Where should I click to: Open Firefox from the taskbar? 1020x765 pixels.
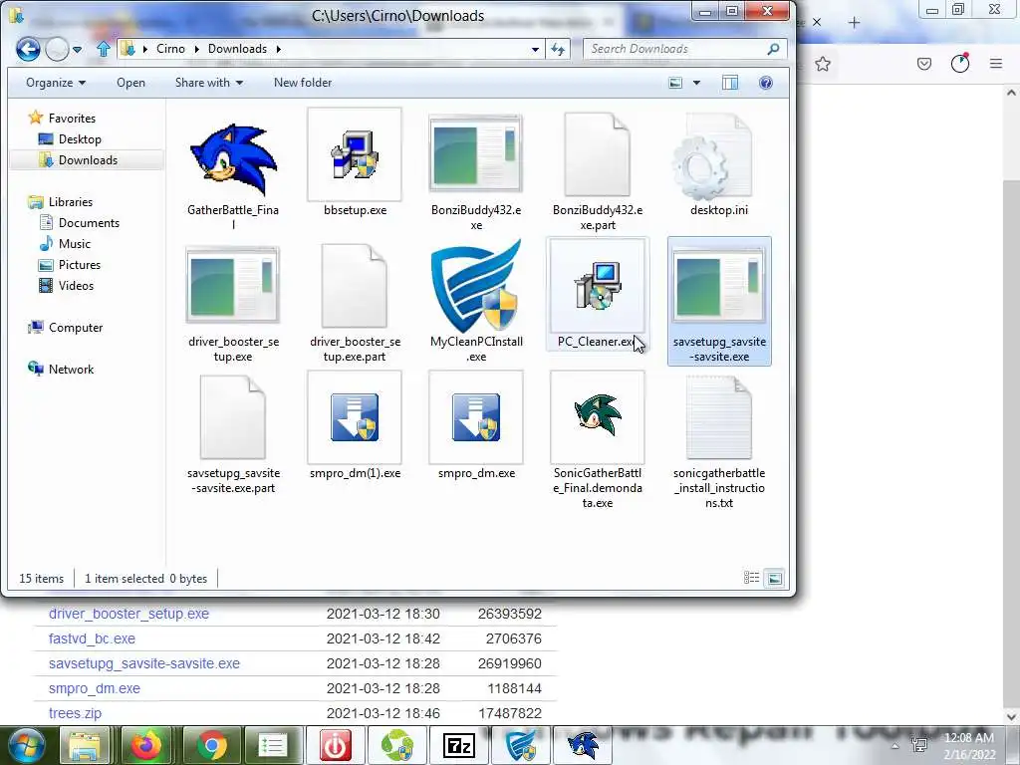coord(147,745)
